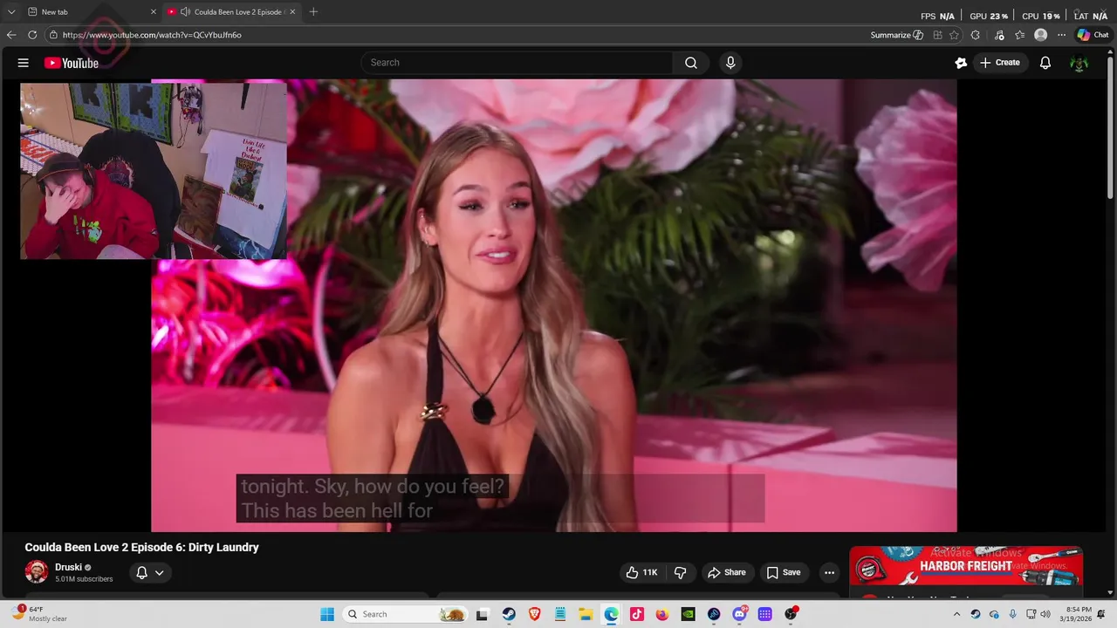Open Brave browser from taskbar
1117x628 pixels.
pyautogui.click(x=534, y=614)
